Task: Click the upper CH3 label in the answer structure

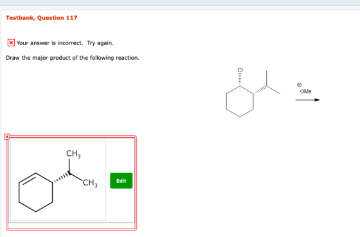Action: click(73, 154)
